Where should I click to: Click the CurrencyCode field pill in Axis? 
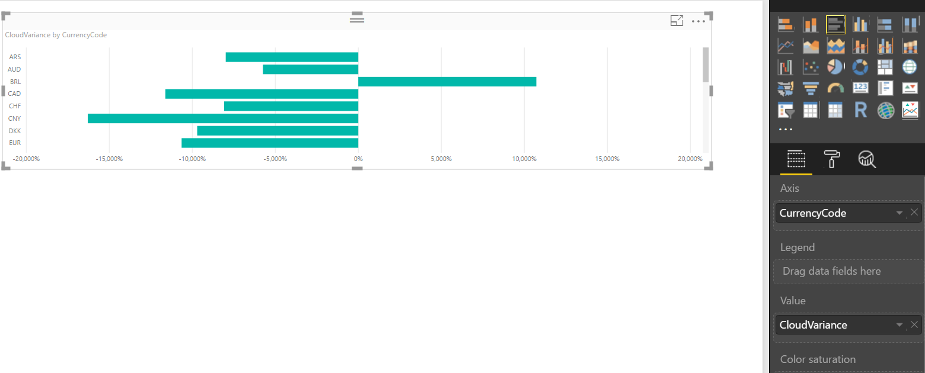[849, 213]
